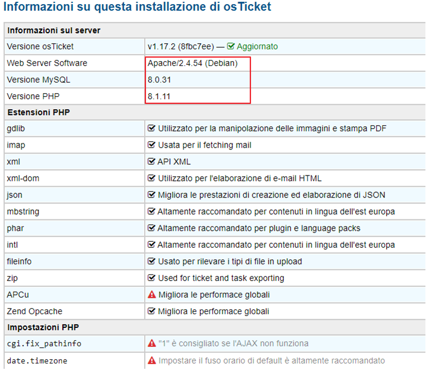Click the check icon in phar row
This screenshot has height=370, width=426.
pyautogui.click(x=151, y=228)
